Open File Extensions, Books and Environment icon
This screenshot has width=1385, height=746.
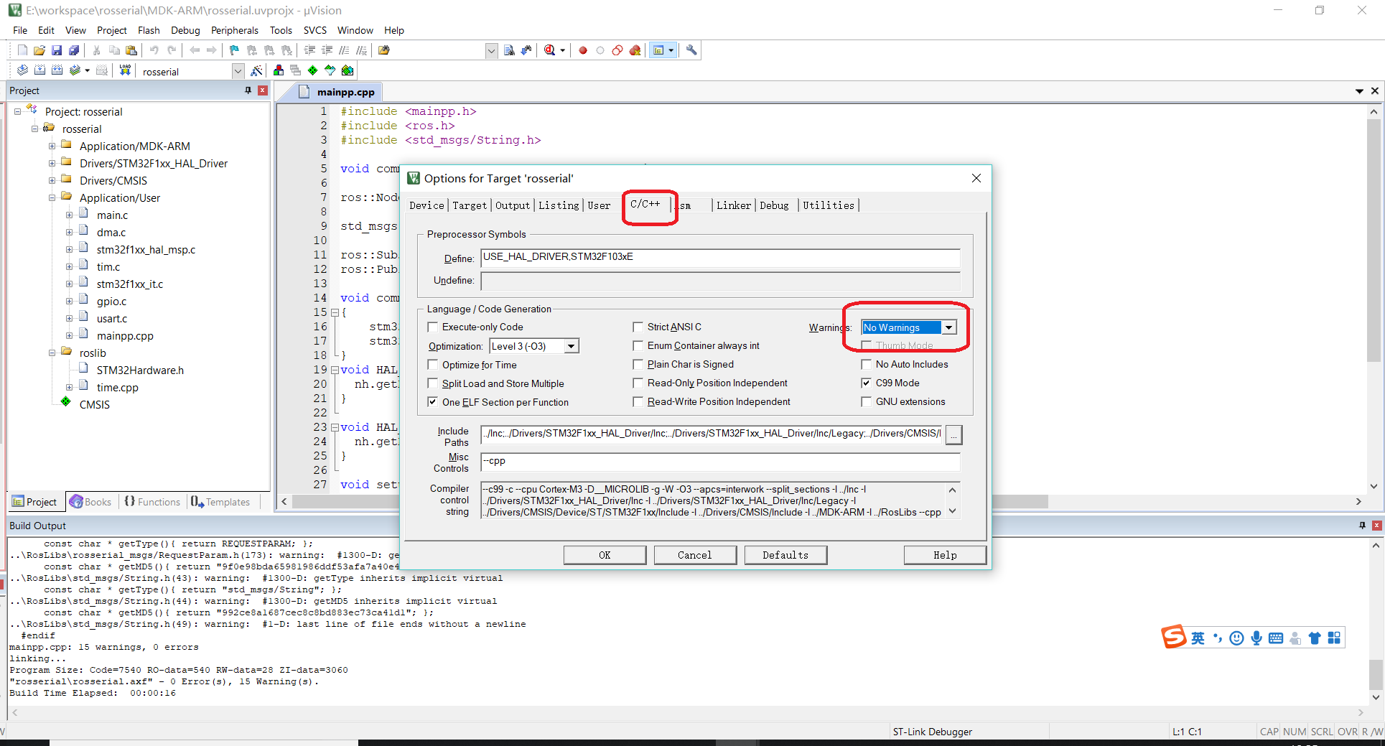[279, 70]
